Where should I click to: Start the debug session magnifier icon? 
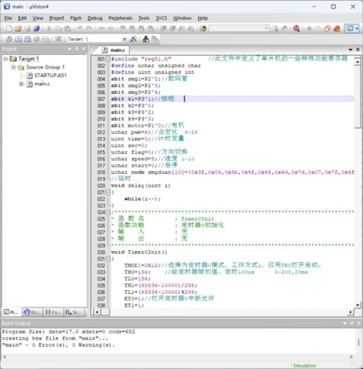pyautogui.click(x=296, y=28)
